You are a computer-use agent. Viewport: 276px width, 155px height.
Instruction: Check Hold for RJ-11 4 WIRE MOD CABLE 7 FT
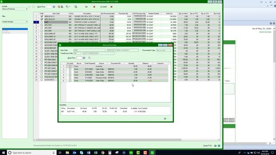[x=42, y=34]
